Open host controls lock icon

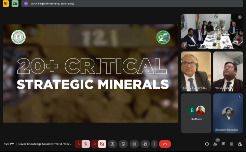pyautogui.click(x=240, y=144)
